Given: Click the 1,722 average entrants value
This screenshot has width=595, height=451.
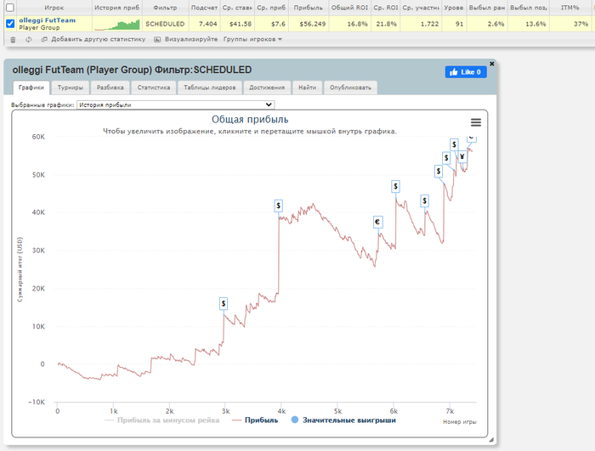Looking at the screenshot, I should (429, 24).
